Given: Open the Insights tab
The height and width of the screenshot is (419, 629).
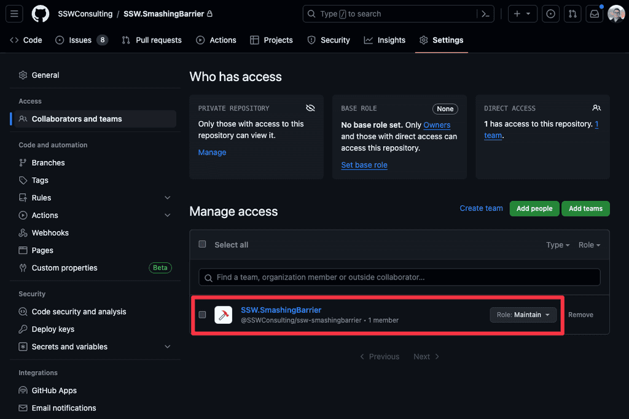Looking at the screenshot, I should (x=391, y=40).
